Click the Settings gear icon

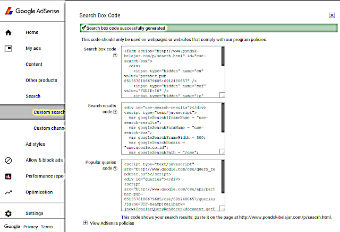point(8,213)
